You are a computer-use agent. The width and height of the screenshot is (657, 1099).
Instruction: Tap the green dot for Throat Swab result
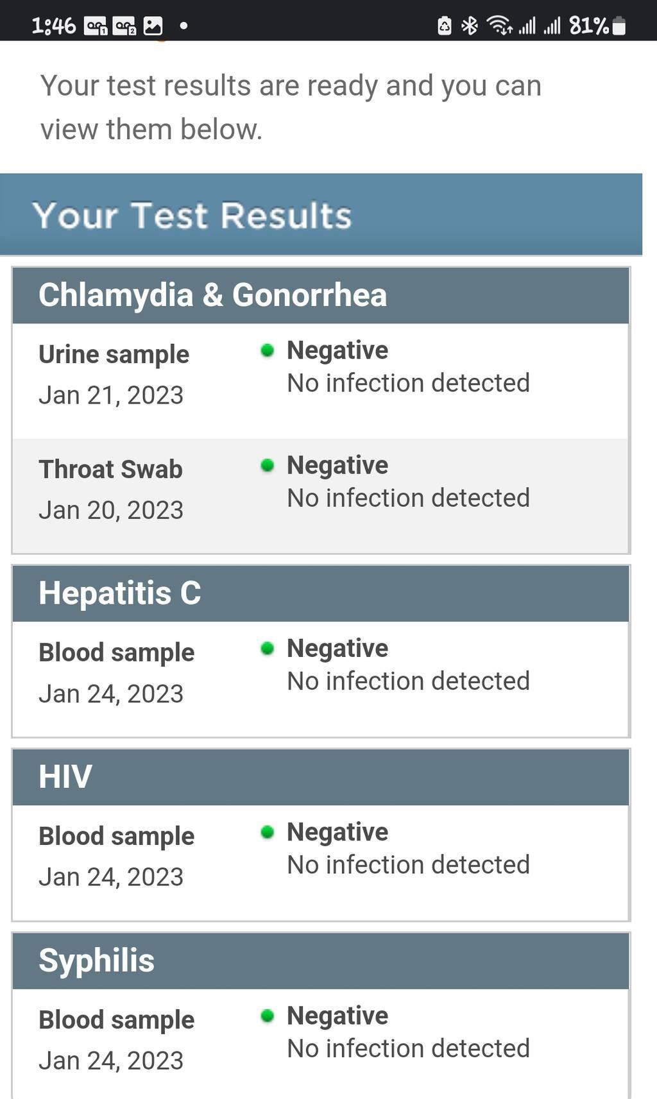(268, 465)
